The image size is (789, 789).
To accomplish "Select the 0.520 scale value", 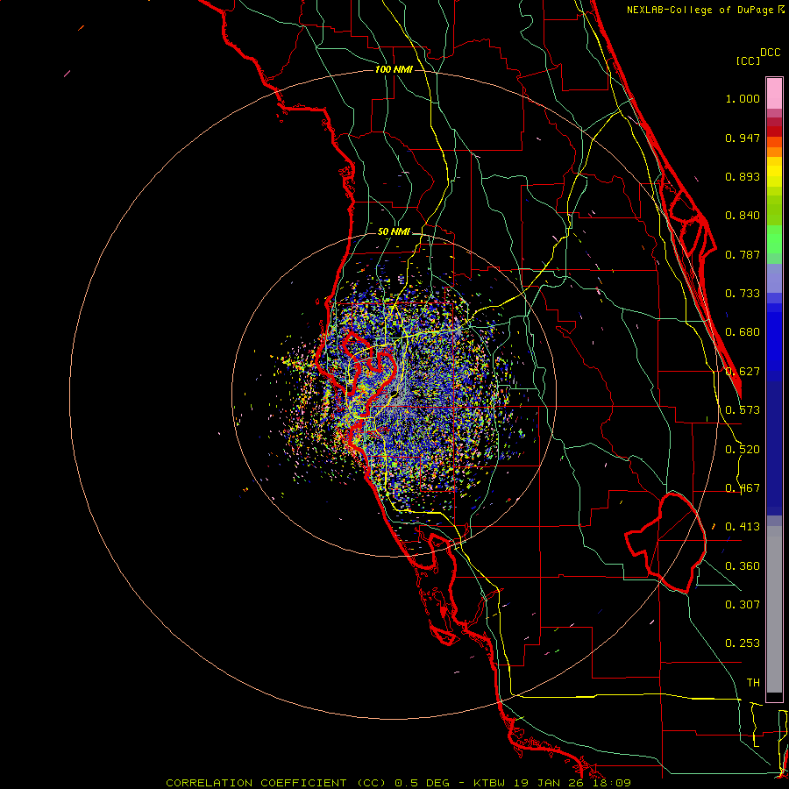I will 743,450.
